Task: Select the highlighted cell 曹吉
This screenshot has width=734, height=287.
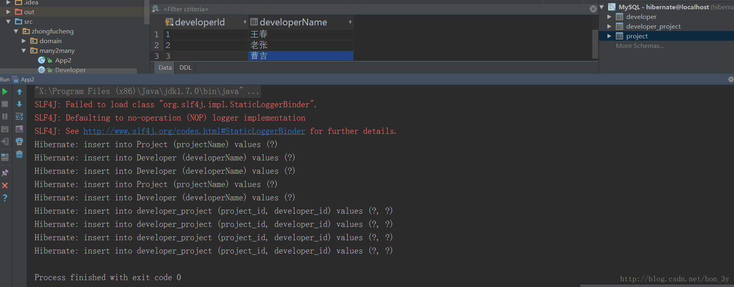Action: [301, 56]
